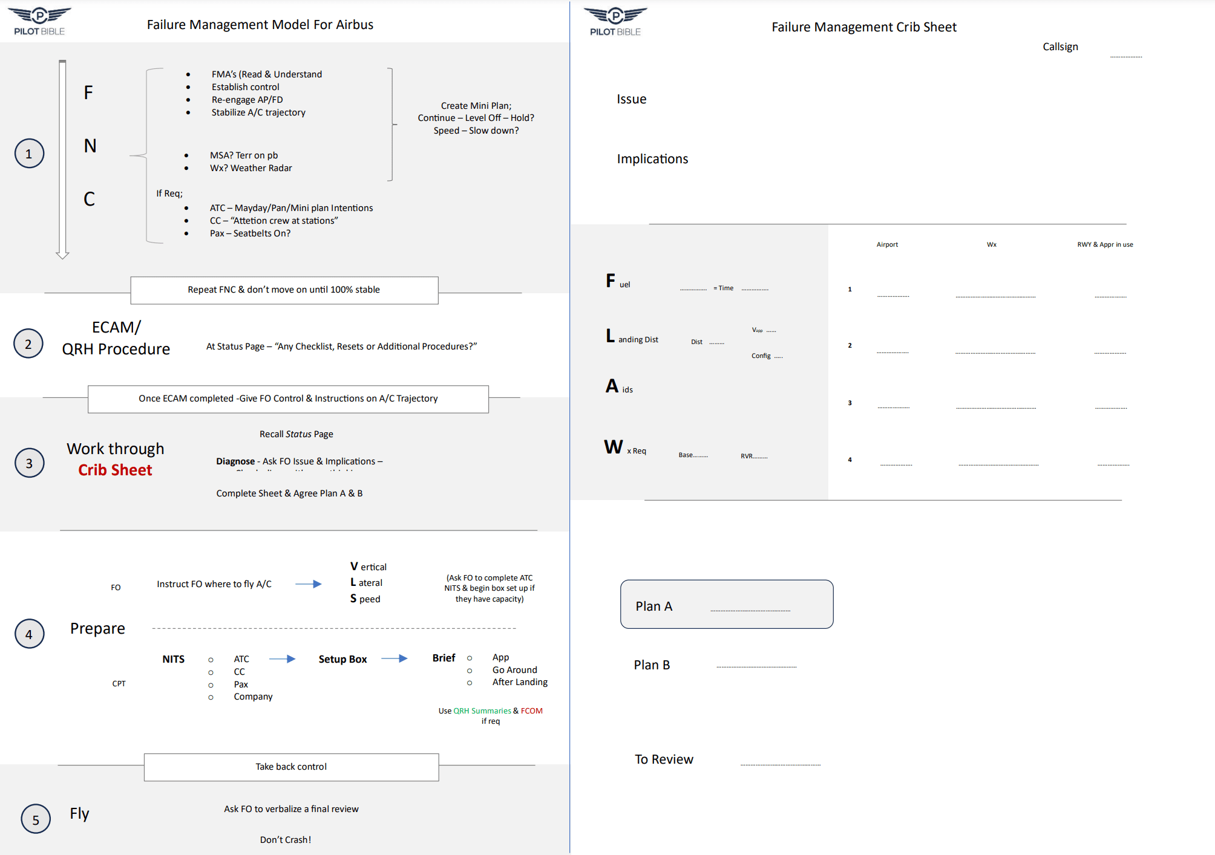
Task: Click the 'Don't Crash!' text
Action: 286,840
